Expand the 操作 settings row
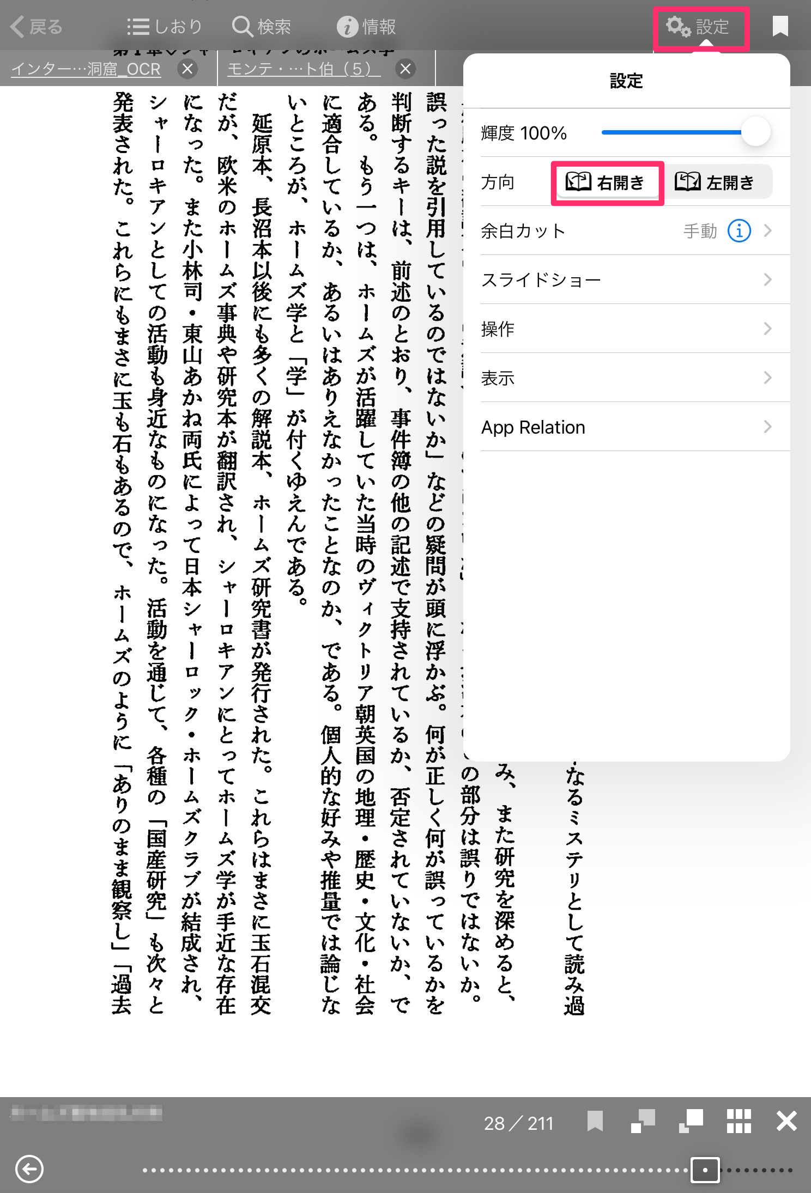This screenshot has height=1193, width=811. point(626,329)
